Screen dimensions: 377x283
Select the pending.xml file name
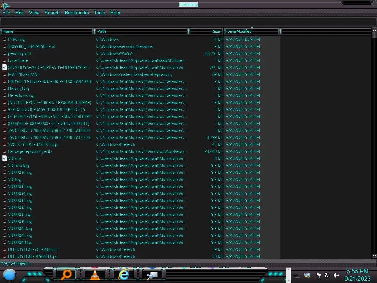[x=19, y=53]
